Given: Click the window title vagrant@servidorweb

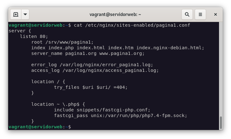Looking at the screenshot, I should [x=115, y=14].
